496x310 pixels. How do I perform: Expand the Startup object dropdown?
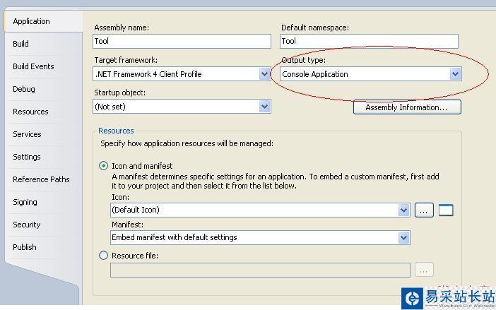264,107
